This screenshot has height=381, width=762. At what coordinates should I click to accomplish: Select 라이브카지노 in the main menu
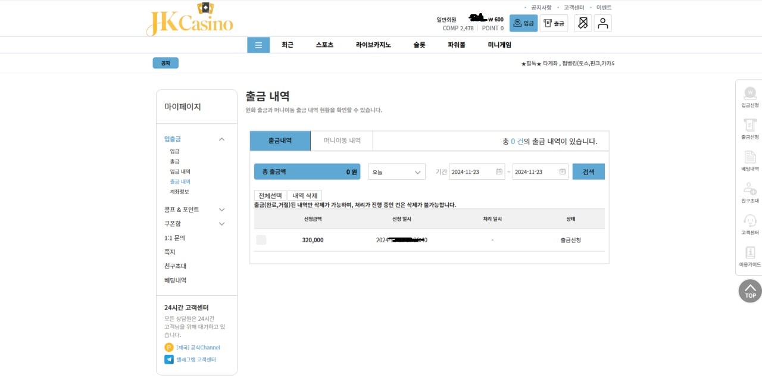(x=373, y=45)
